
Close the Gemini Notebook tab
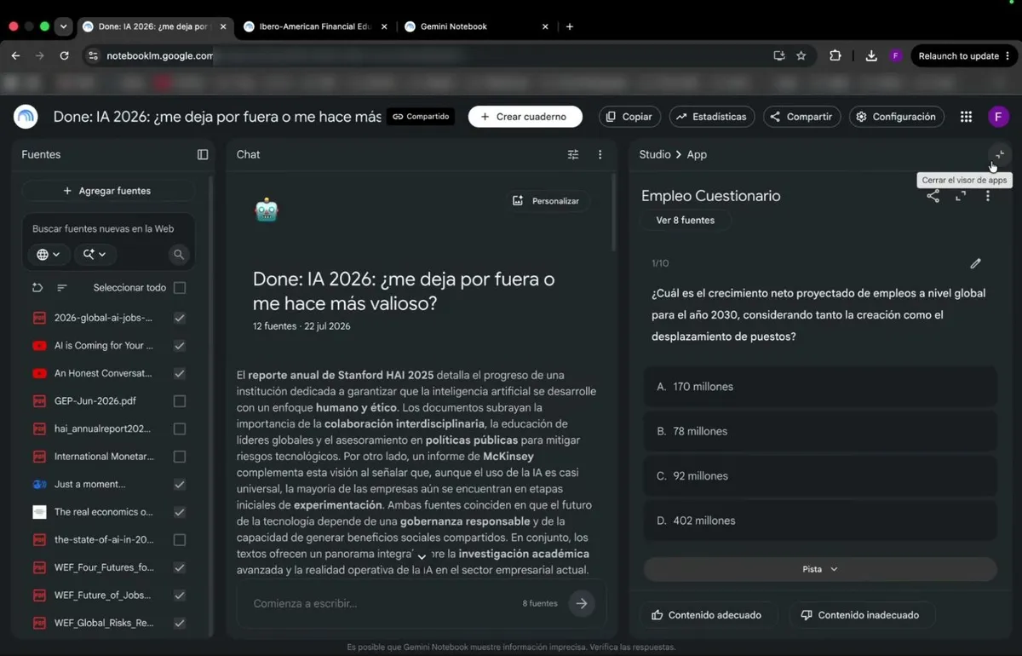tap(545, 26)
